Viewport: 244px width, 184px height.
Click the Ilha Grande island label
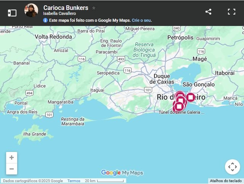tap(35, 134)
